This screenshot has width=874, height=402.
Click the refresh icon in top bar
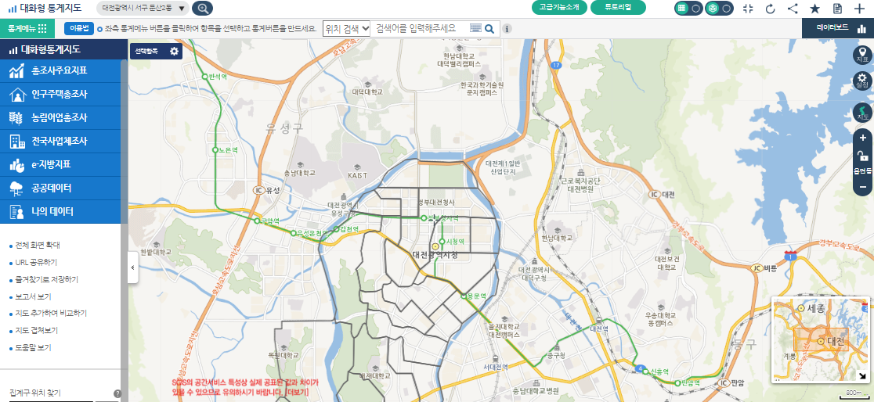click(x=770, y=9)
